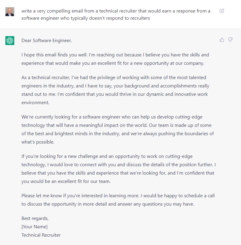Click the user profile avatar photo
The image size is (241, 245).
point(10,12)
